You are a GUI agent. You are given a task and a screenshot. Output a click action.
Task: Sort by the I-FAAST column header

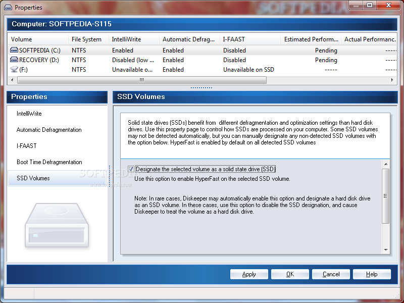[250, 39]
